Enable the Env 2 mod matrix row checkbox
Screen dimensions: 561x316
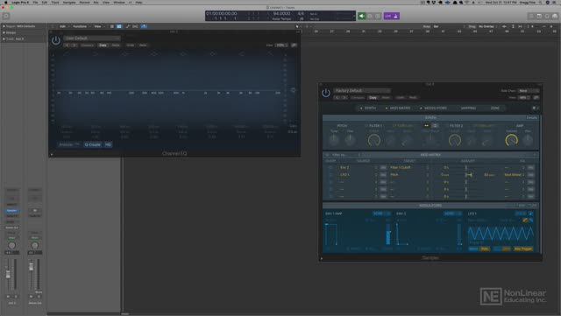(330, 167)
